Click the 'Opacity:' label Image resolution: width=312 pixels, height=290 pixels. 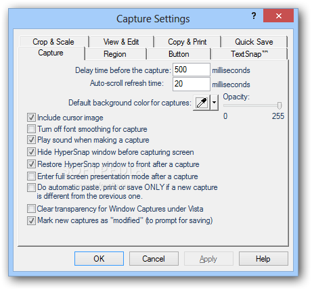point(236,97)
